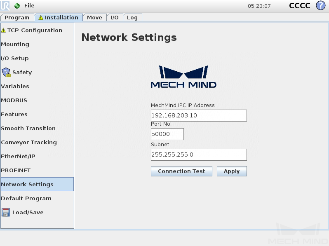Open Features in the sidebar
The image size is (329, 246).
click(37, 114)
